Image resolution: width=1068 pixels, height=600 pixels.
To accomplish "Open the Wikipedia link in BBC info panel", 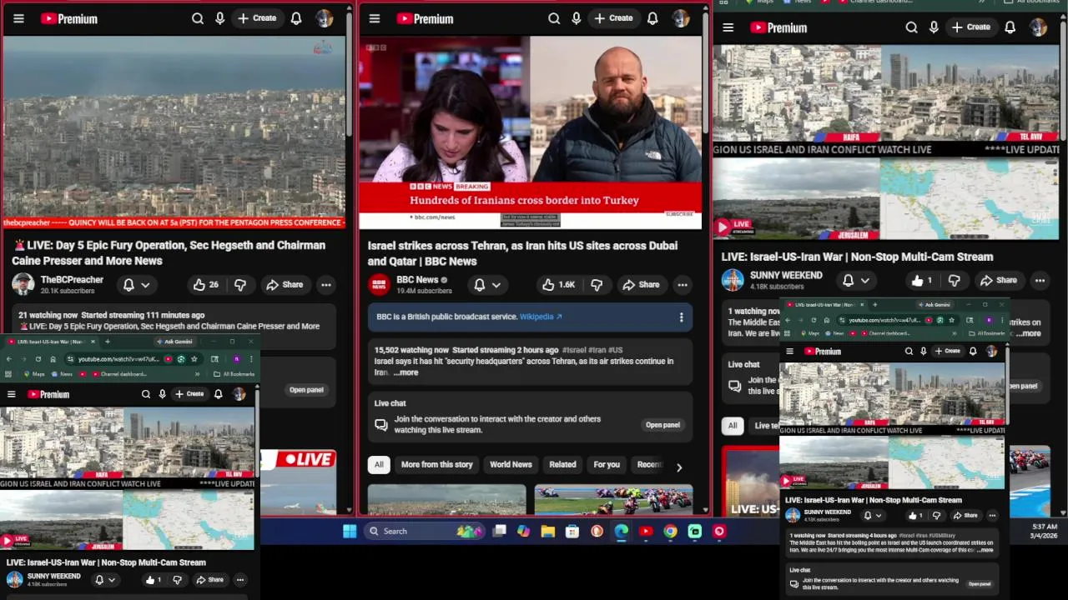I will click(x=541, y=317).
